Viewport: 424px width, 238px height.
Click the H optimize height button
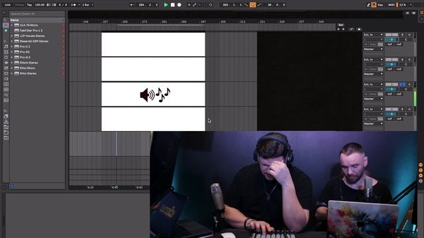point(407,13)
